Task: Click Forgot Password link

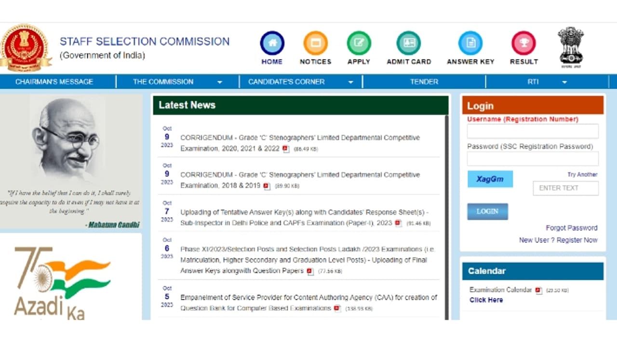Action: (571, 228)
